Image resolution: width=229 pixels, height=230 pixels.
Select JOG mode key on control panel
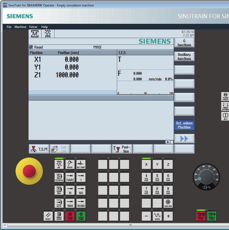59,164
